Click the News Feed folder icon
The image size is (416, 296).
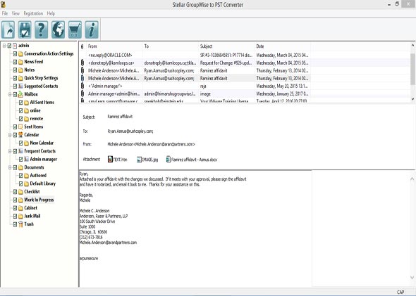coord(20,62)
